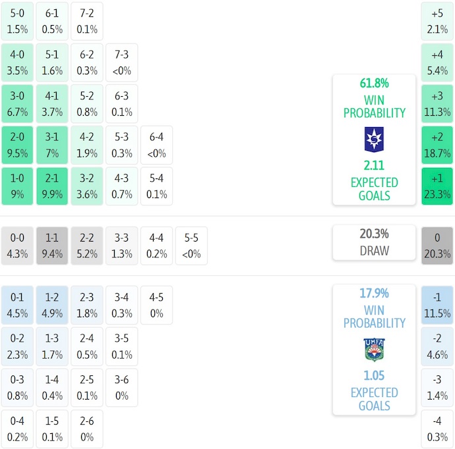Select the 3-2 score cell
Image resolution: width=455 pixels, height=449 pixels.
pyautogui.click(x=86, y=187)
